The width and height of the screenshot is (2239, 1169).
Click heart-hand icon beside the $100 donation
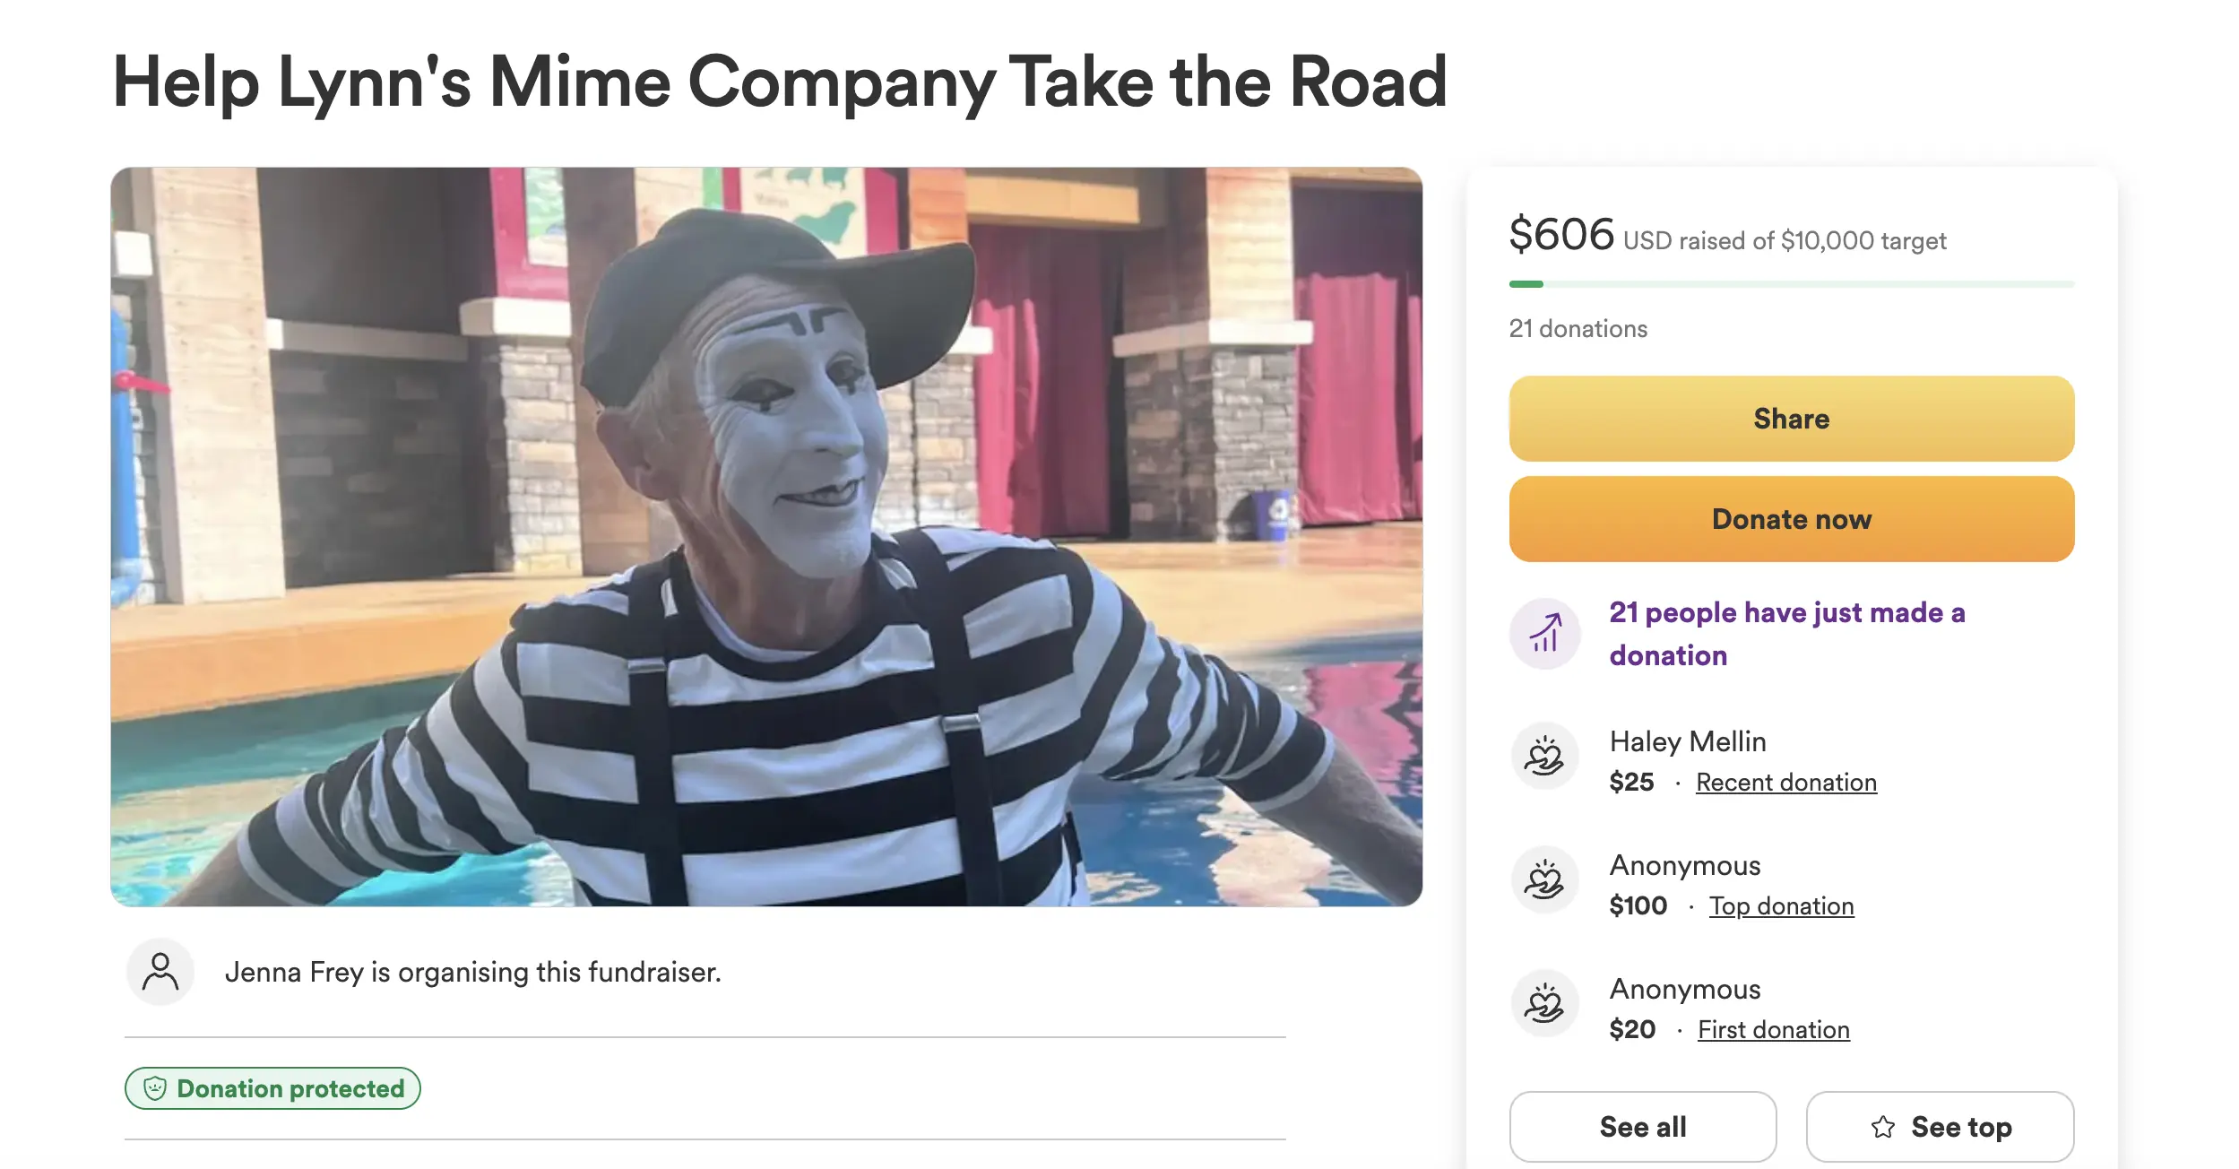click(1544, 880)
